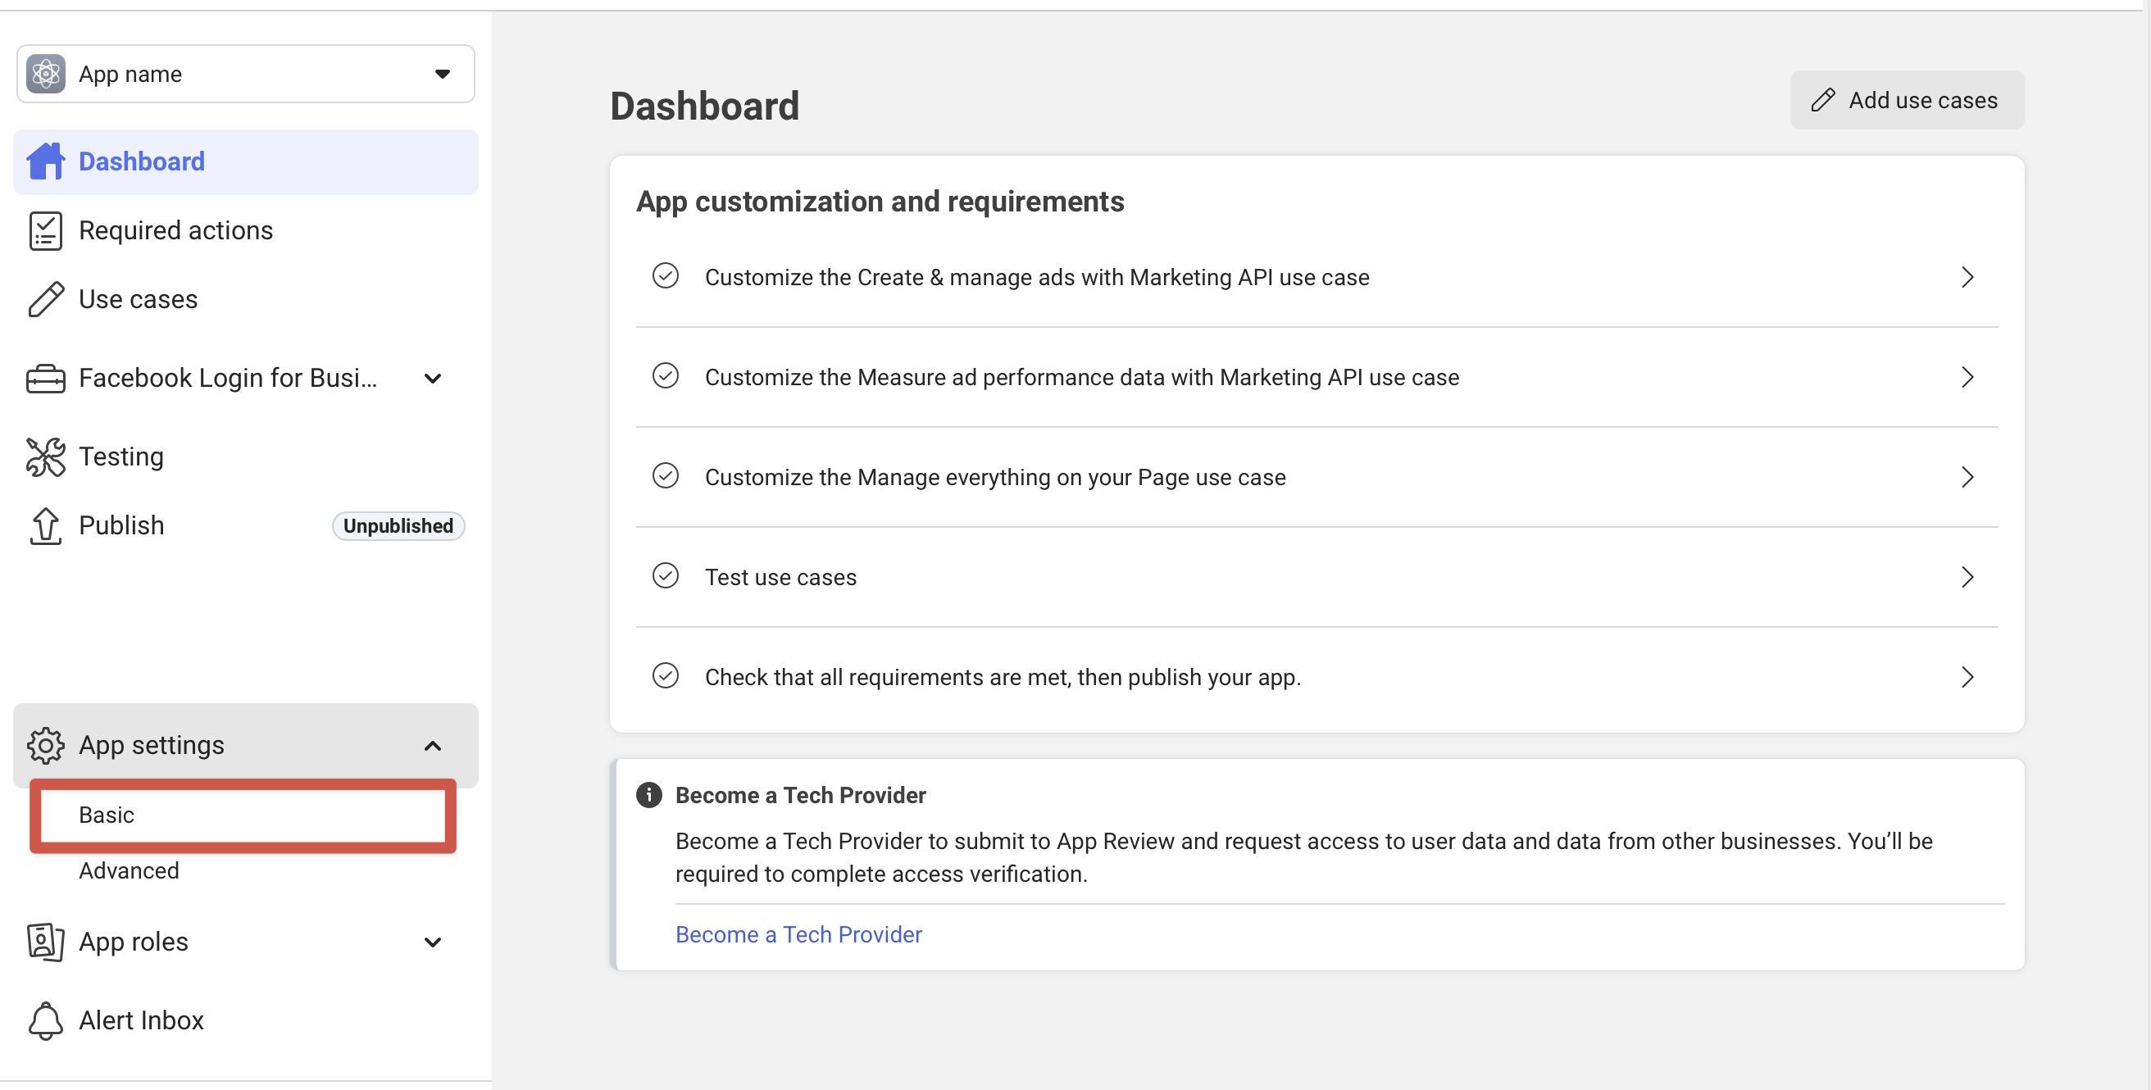Open Use cases in sidebar
Viewport: 2151px width, 1090px height.
coord(245,300)
